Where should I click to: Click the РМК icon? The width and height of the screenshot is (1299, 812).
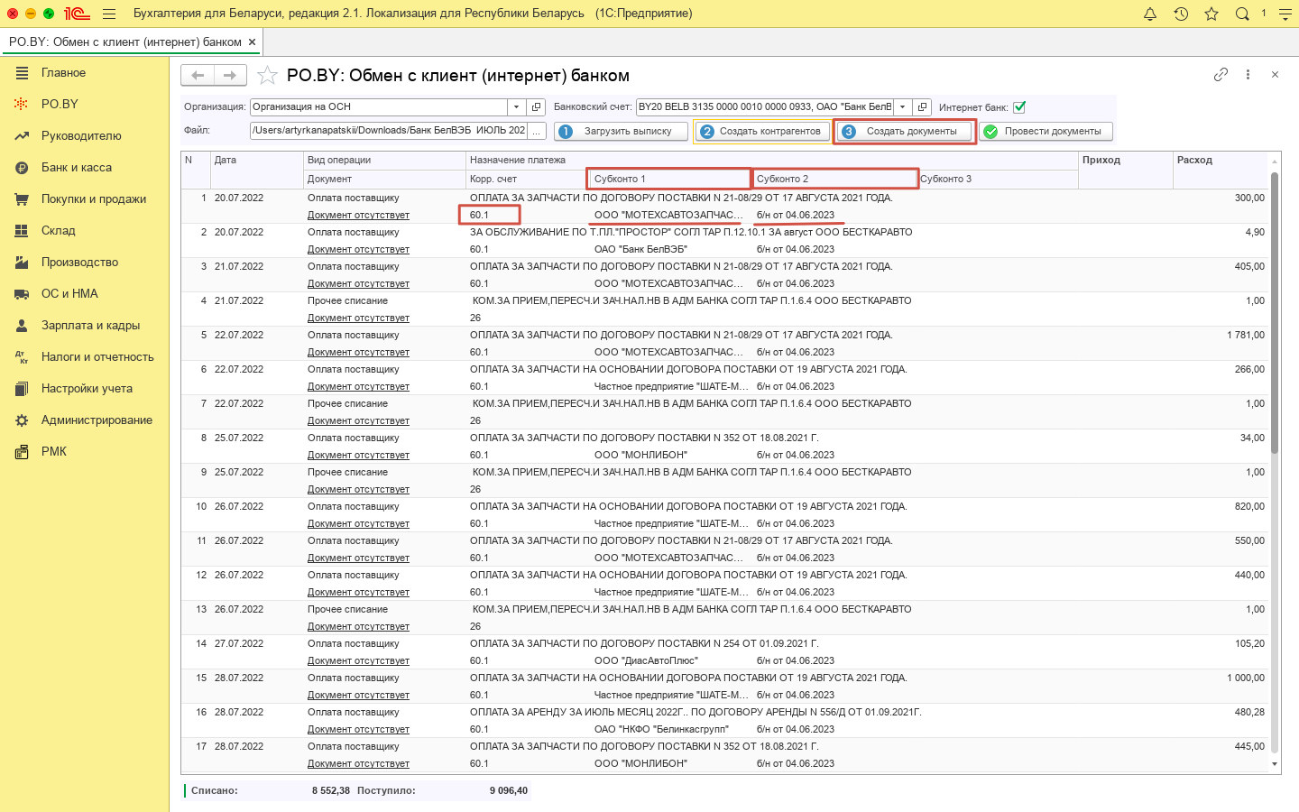(x=22, y=451)
